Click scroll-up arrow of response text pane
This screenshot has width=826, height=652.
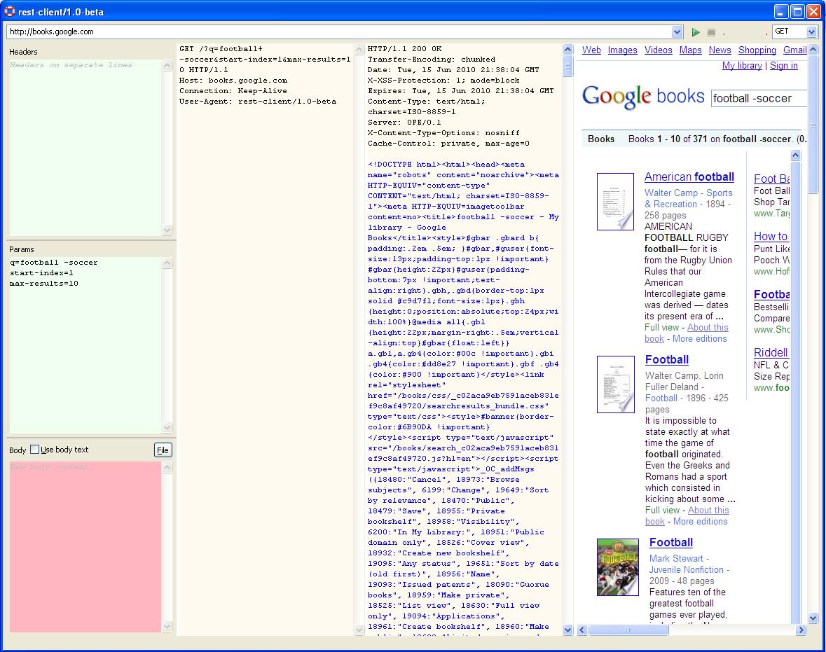click(567, 50)
